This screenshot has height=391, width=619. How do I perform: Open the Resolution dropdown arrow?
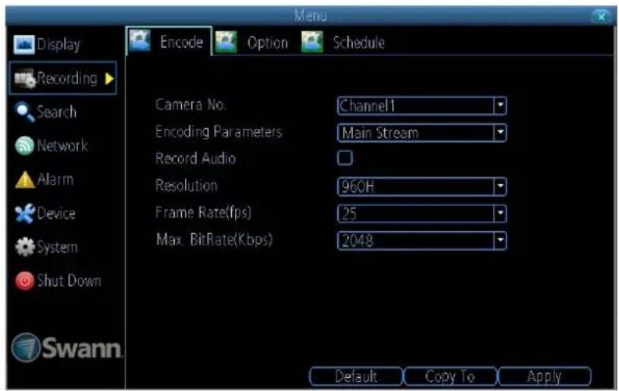[x=500, y=187]
